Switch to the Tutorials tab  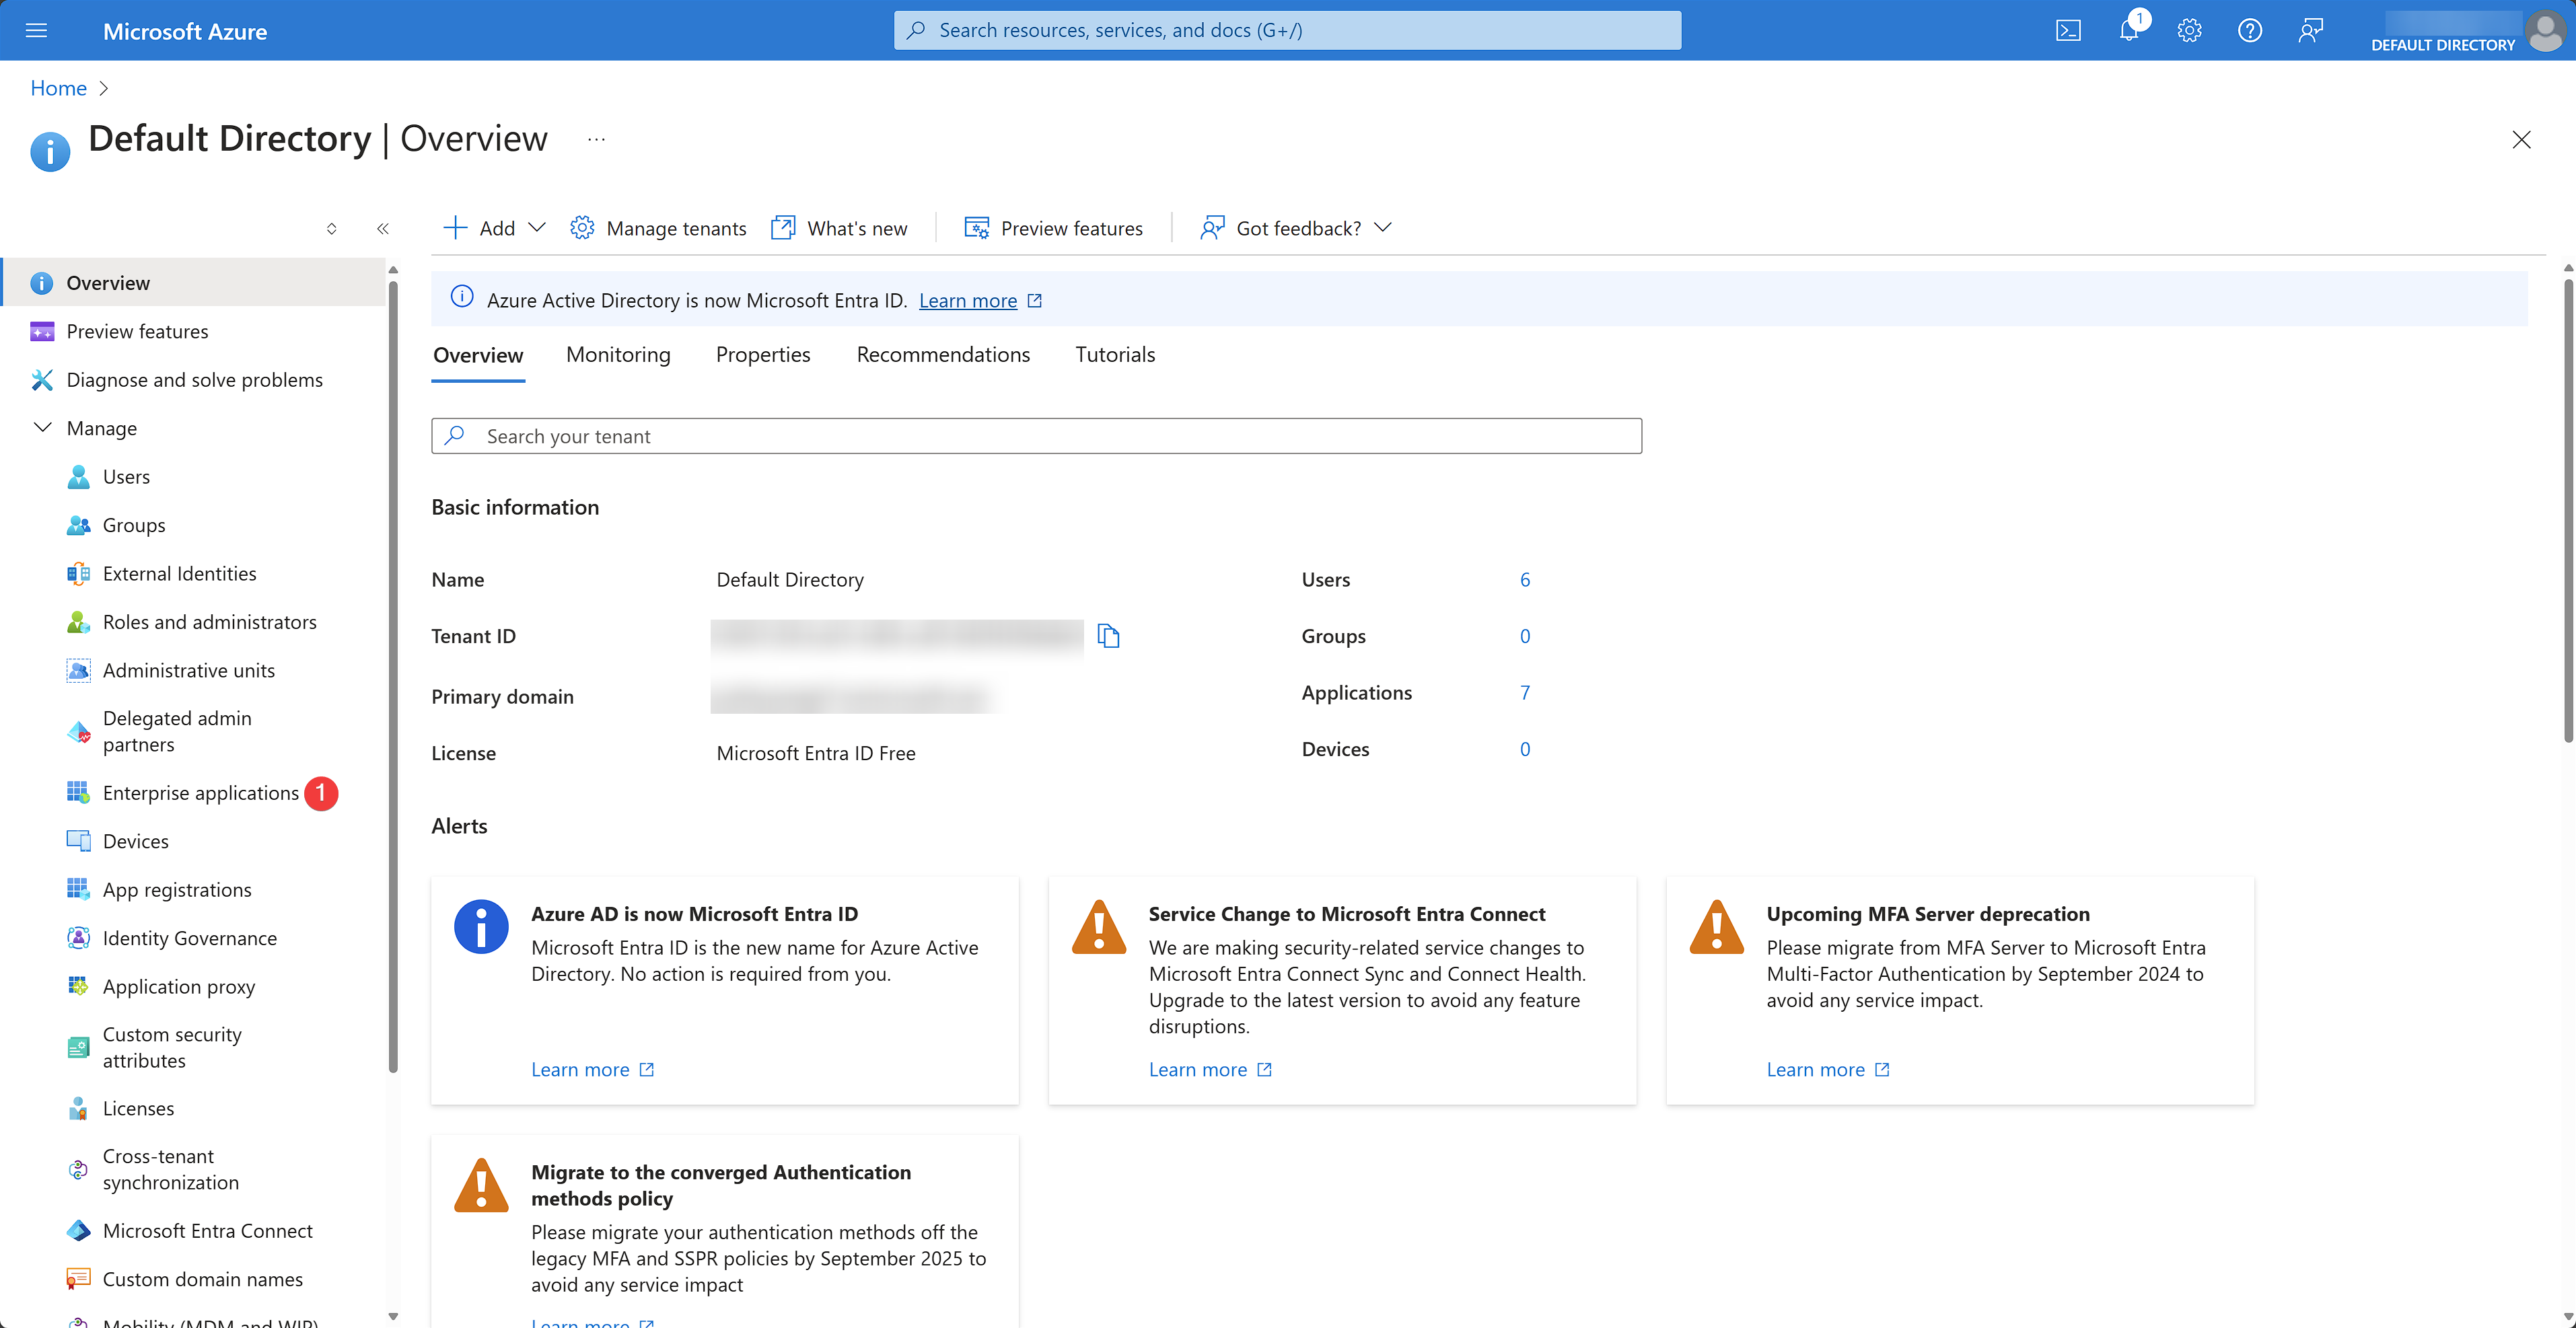point(1115,355)
